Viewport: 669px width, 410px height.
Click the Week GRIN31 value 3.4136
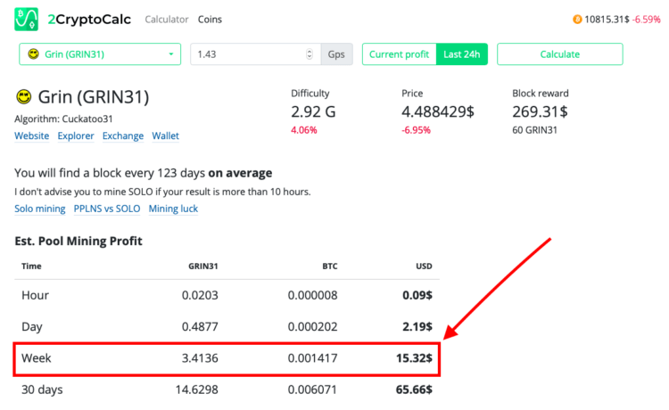[x=200, y=358]
